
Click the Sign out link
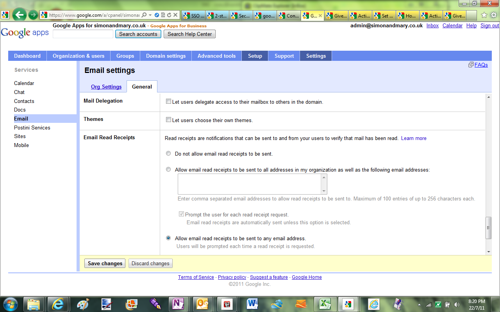(490, 25)
